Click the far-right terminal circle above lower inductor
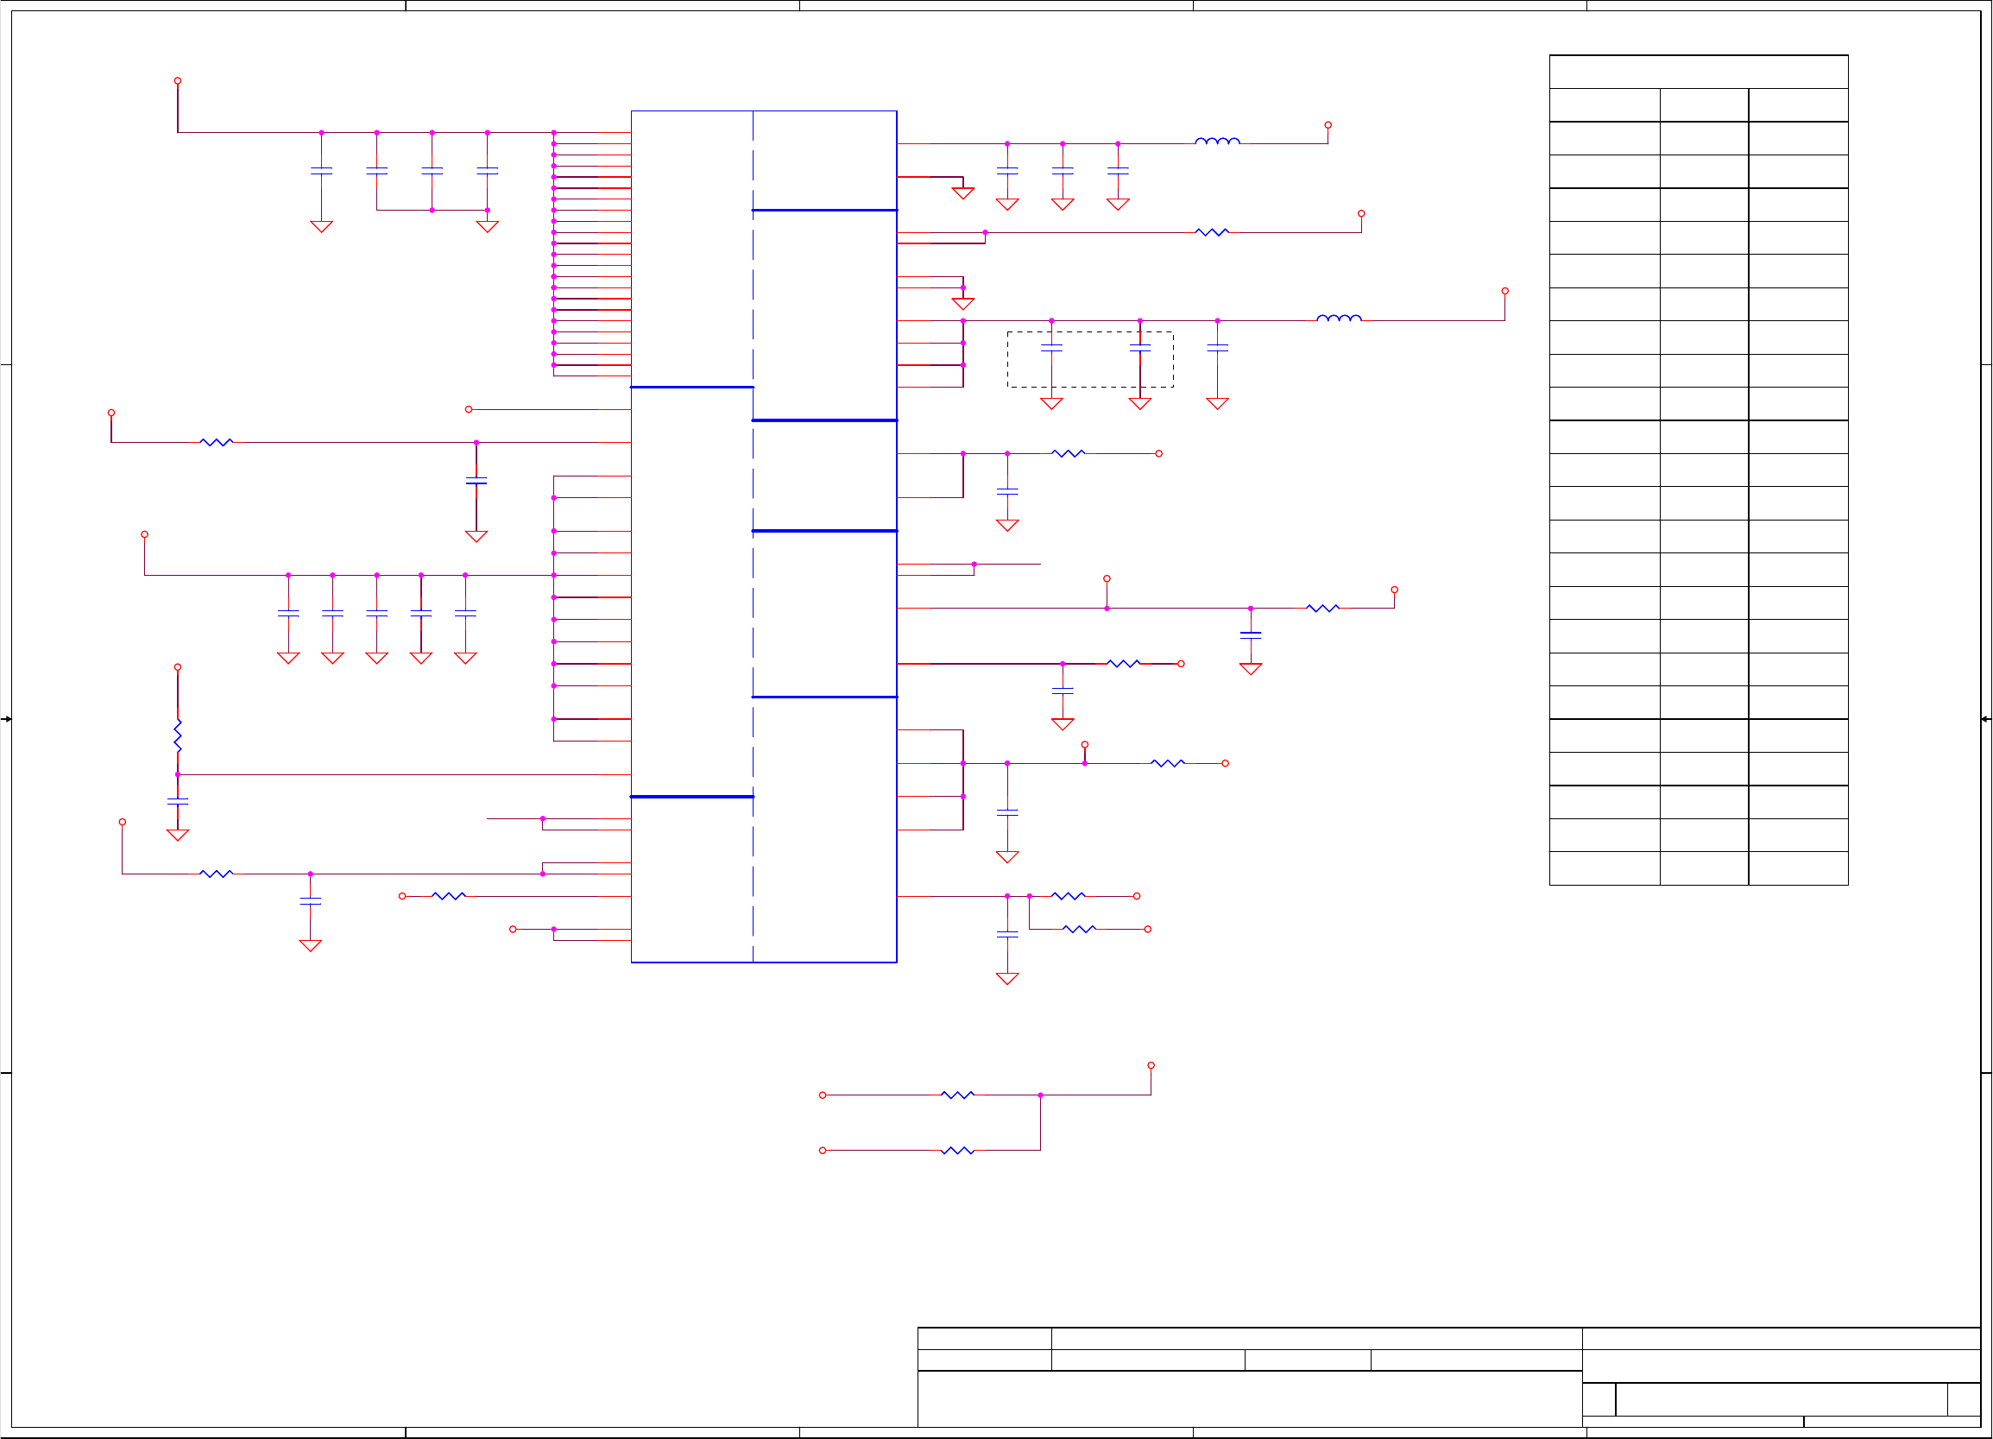The image size is (1993, 1439). pos(1504,291)
